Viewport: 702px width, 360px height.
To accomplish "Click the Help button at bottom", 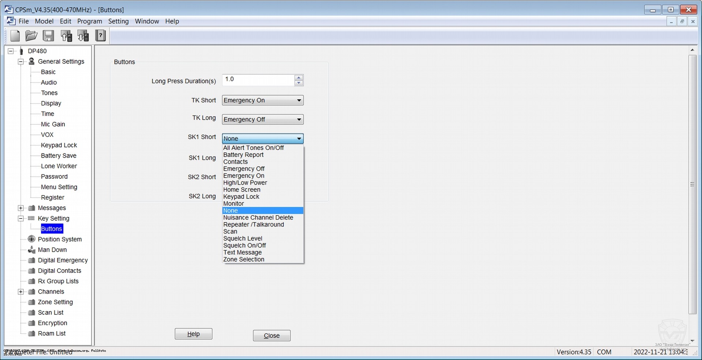I will coord(193,334).
